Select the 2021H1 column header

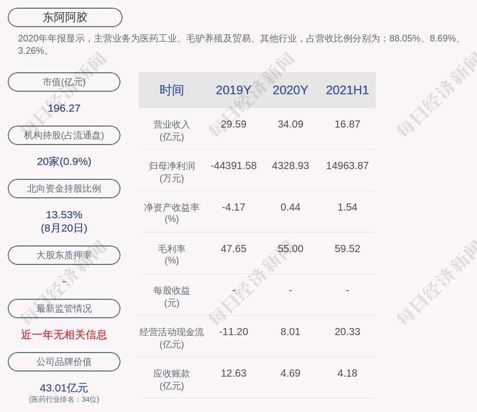[347, 90]
